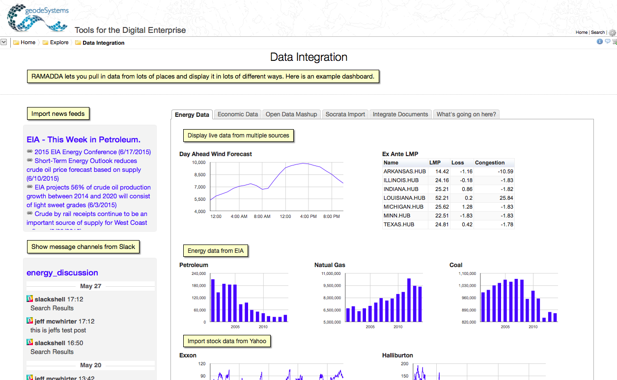Screen dimensions: 617x380
Task: Click Slack icon beside slackshell 16:50
Action: pyautogui.click(x=29, y=342)
